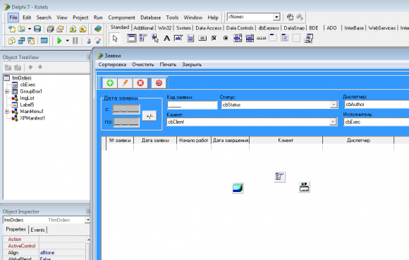
Task: Click Сортировка form menu item
Action: coord(112,65)
